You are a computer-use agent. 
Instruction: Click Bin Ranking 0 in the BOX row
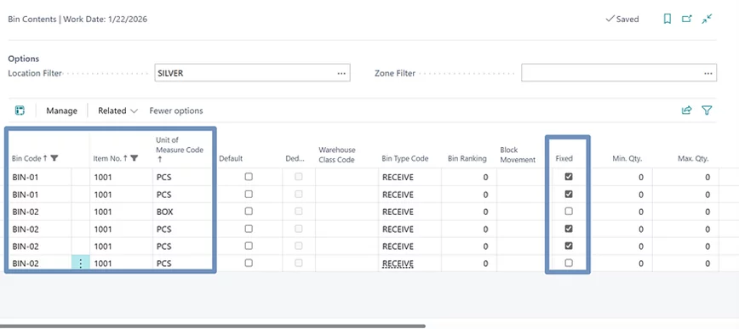click(x=468, y=212)
